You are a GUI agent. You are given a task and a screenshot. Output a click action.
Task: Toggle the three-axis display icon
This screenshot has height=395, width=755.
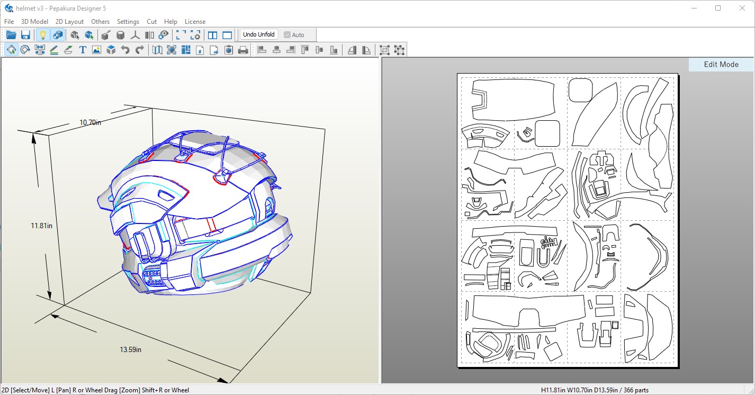(135, 35)
